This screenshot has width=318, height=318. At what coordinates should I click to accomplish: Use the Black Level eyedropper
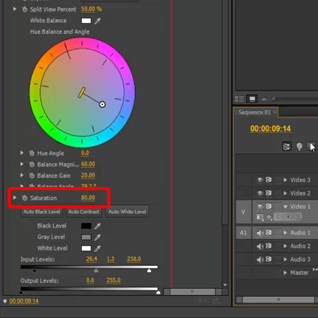click(97, 226)
